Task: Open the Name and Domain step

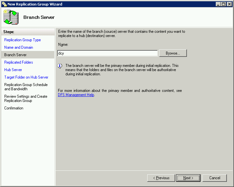Action: pos(19,47)
